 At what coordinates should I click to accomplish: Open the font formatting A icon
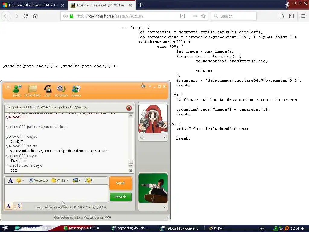click(x=11, y=180)
